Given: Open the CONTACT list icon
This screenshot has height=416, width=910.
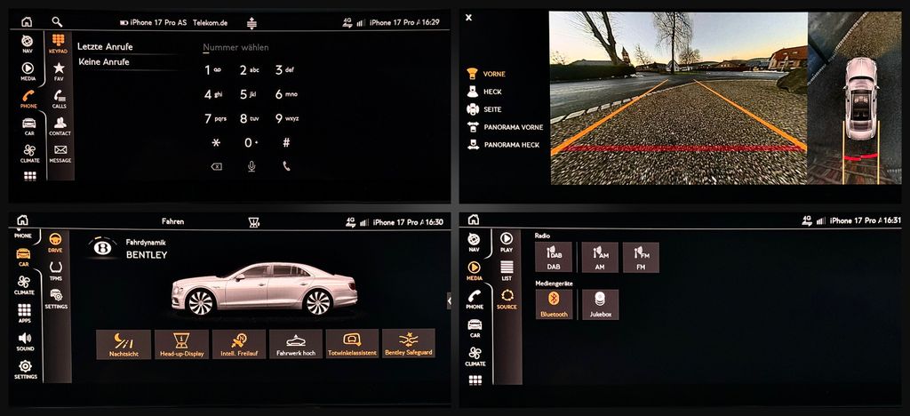Looking at the screenshot, I should [x=60, y=126].
